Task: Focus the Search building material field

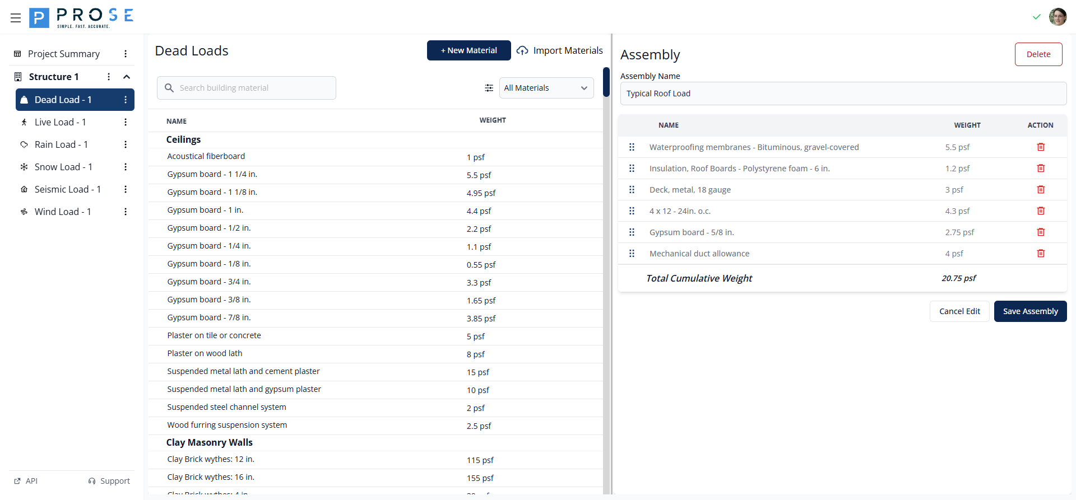Action: [x=247, y=88]
